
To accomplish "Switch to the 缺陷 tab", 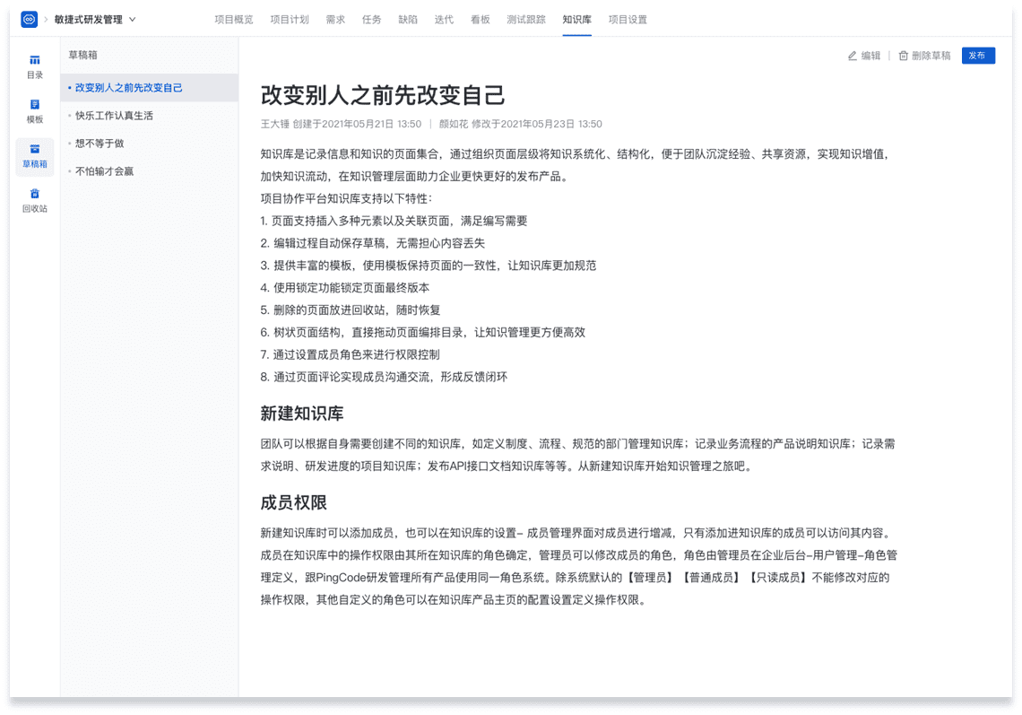I will click(408, 20).
